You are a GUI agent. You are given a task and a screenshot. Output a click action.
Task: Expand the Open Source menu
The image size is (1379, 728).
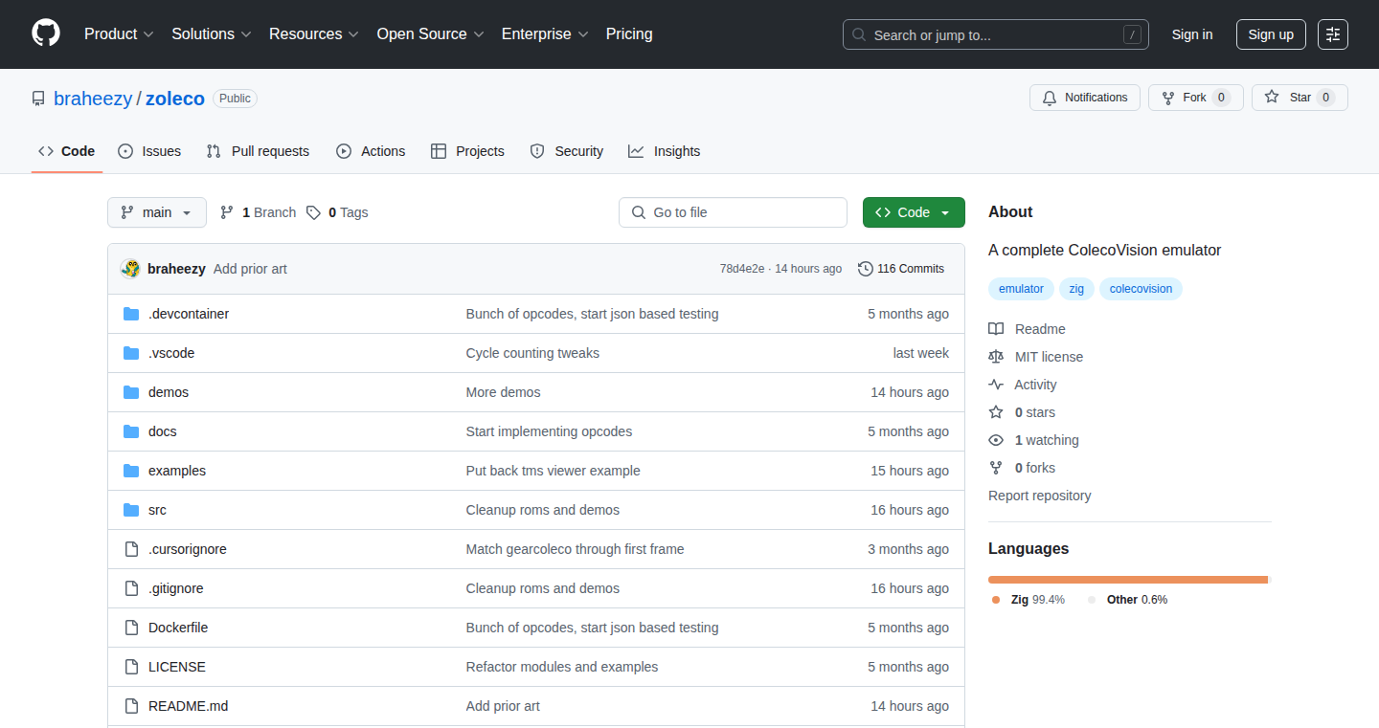point(430,34)
